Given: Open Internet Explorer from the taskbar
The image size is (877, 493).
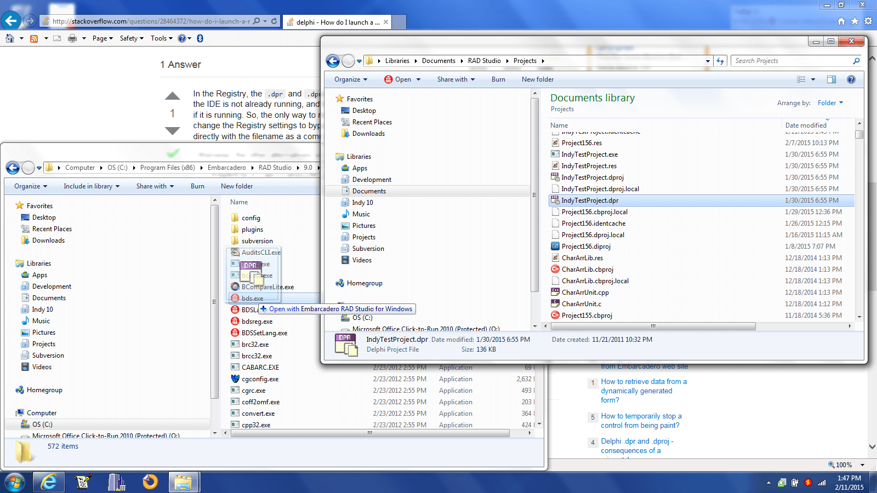Looking at the screenshot, I should 49,483.
